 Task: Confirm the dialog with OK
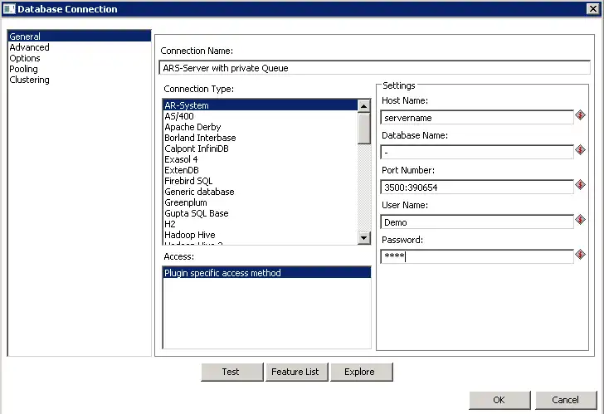(499, 400)
